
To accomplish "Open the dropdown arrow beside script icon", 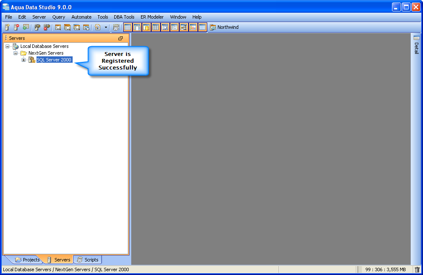I will [106, 27].
